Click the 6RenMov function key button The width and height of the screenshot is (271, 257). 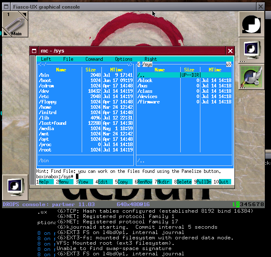point(143,182)
